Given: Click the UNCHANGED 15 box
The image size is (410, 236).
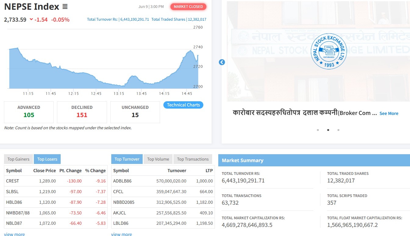Looking at the screenshot, I should click(135, 112).
